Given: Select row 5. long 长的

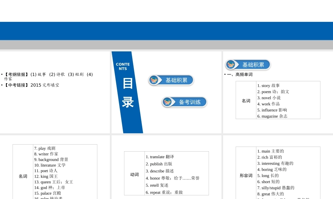Looking at the screenshot, I should coord(268,175).
